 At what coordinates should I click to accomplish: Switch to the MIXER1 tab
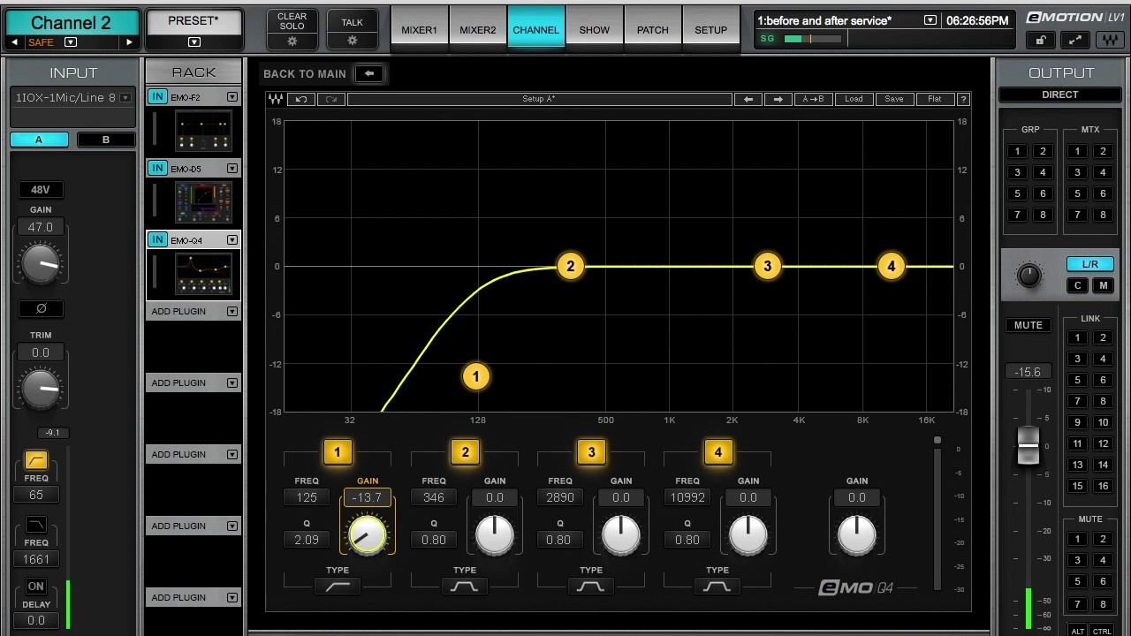[x=419, y=29]
